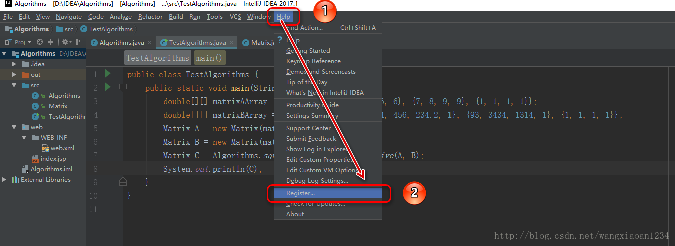Open the Project view selector dropdown
Image resolution: width=675 pixels, height=246 pixels.
19,42
